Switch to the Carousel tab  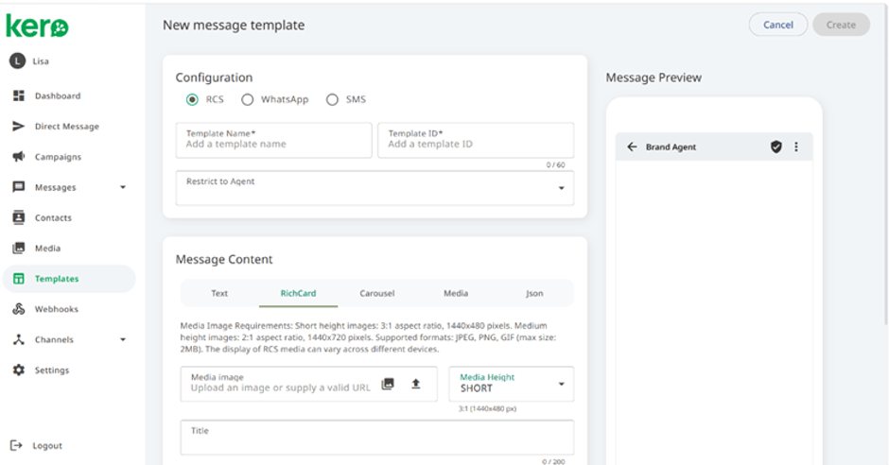click(x=377, y=293)
